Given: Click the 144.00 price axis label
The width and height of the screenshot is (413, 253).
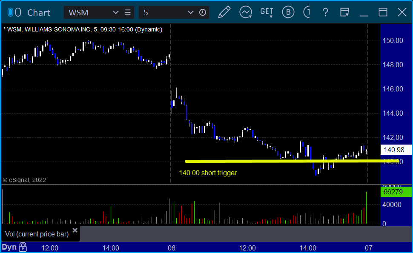Looking at the screenshot, I should click(393, 113).
